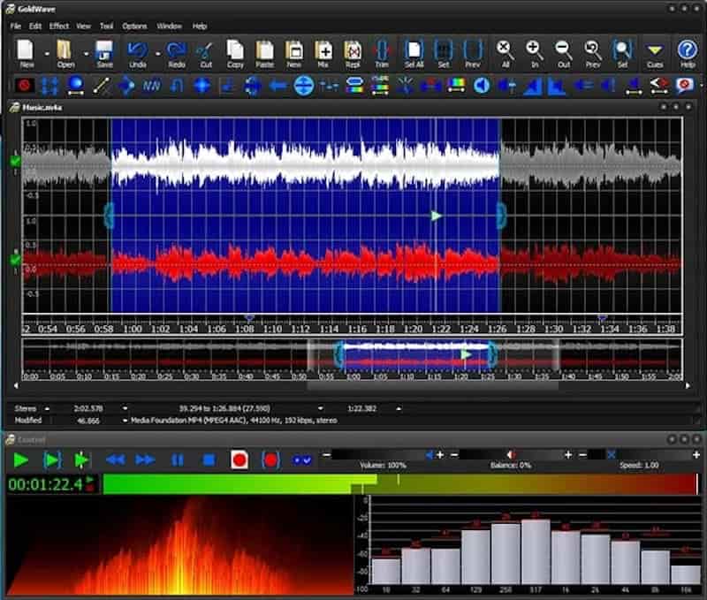
Task: Open the arrow after the selection range status
Action: pyautogui.click(x=320, y=408)
